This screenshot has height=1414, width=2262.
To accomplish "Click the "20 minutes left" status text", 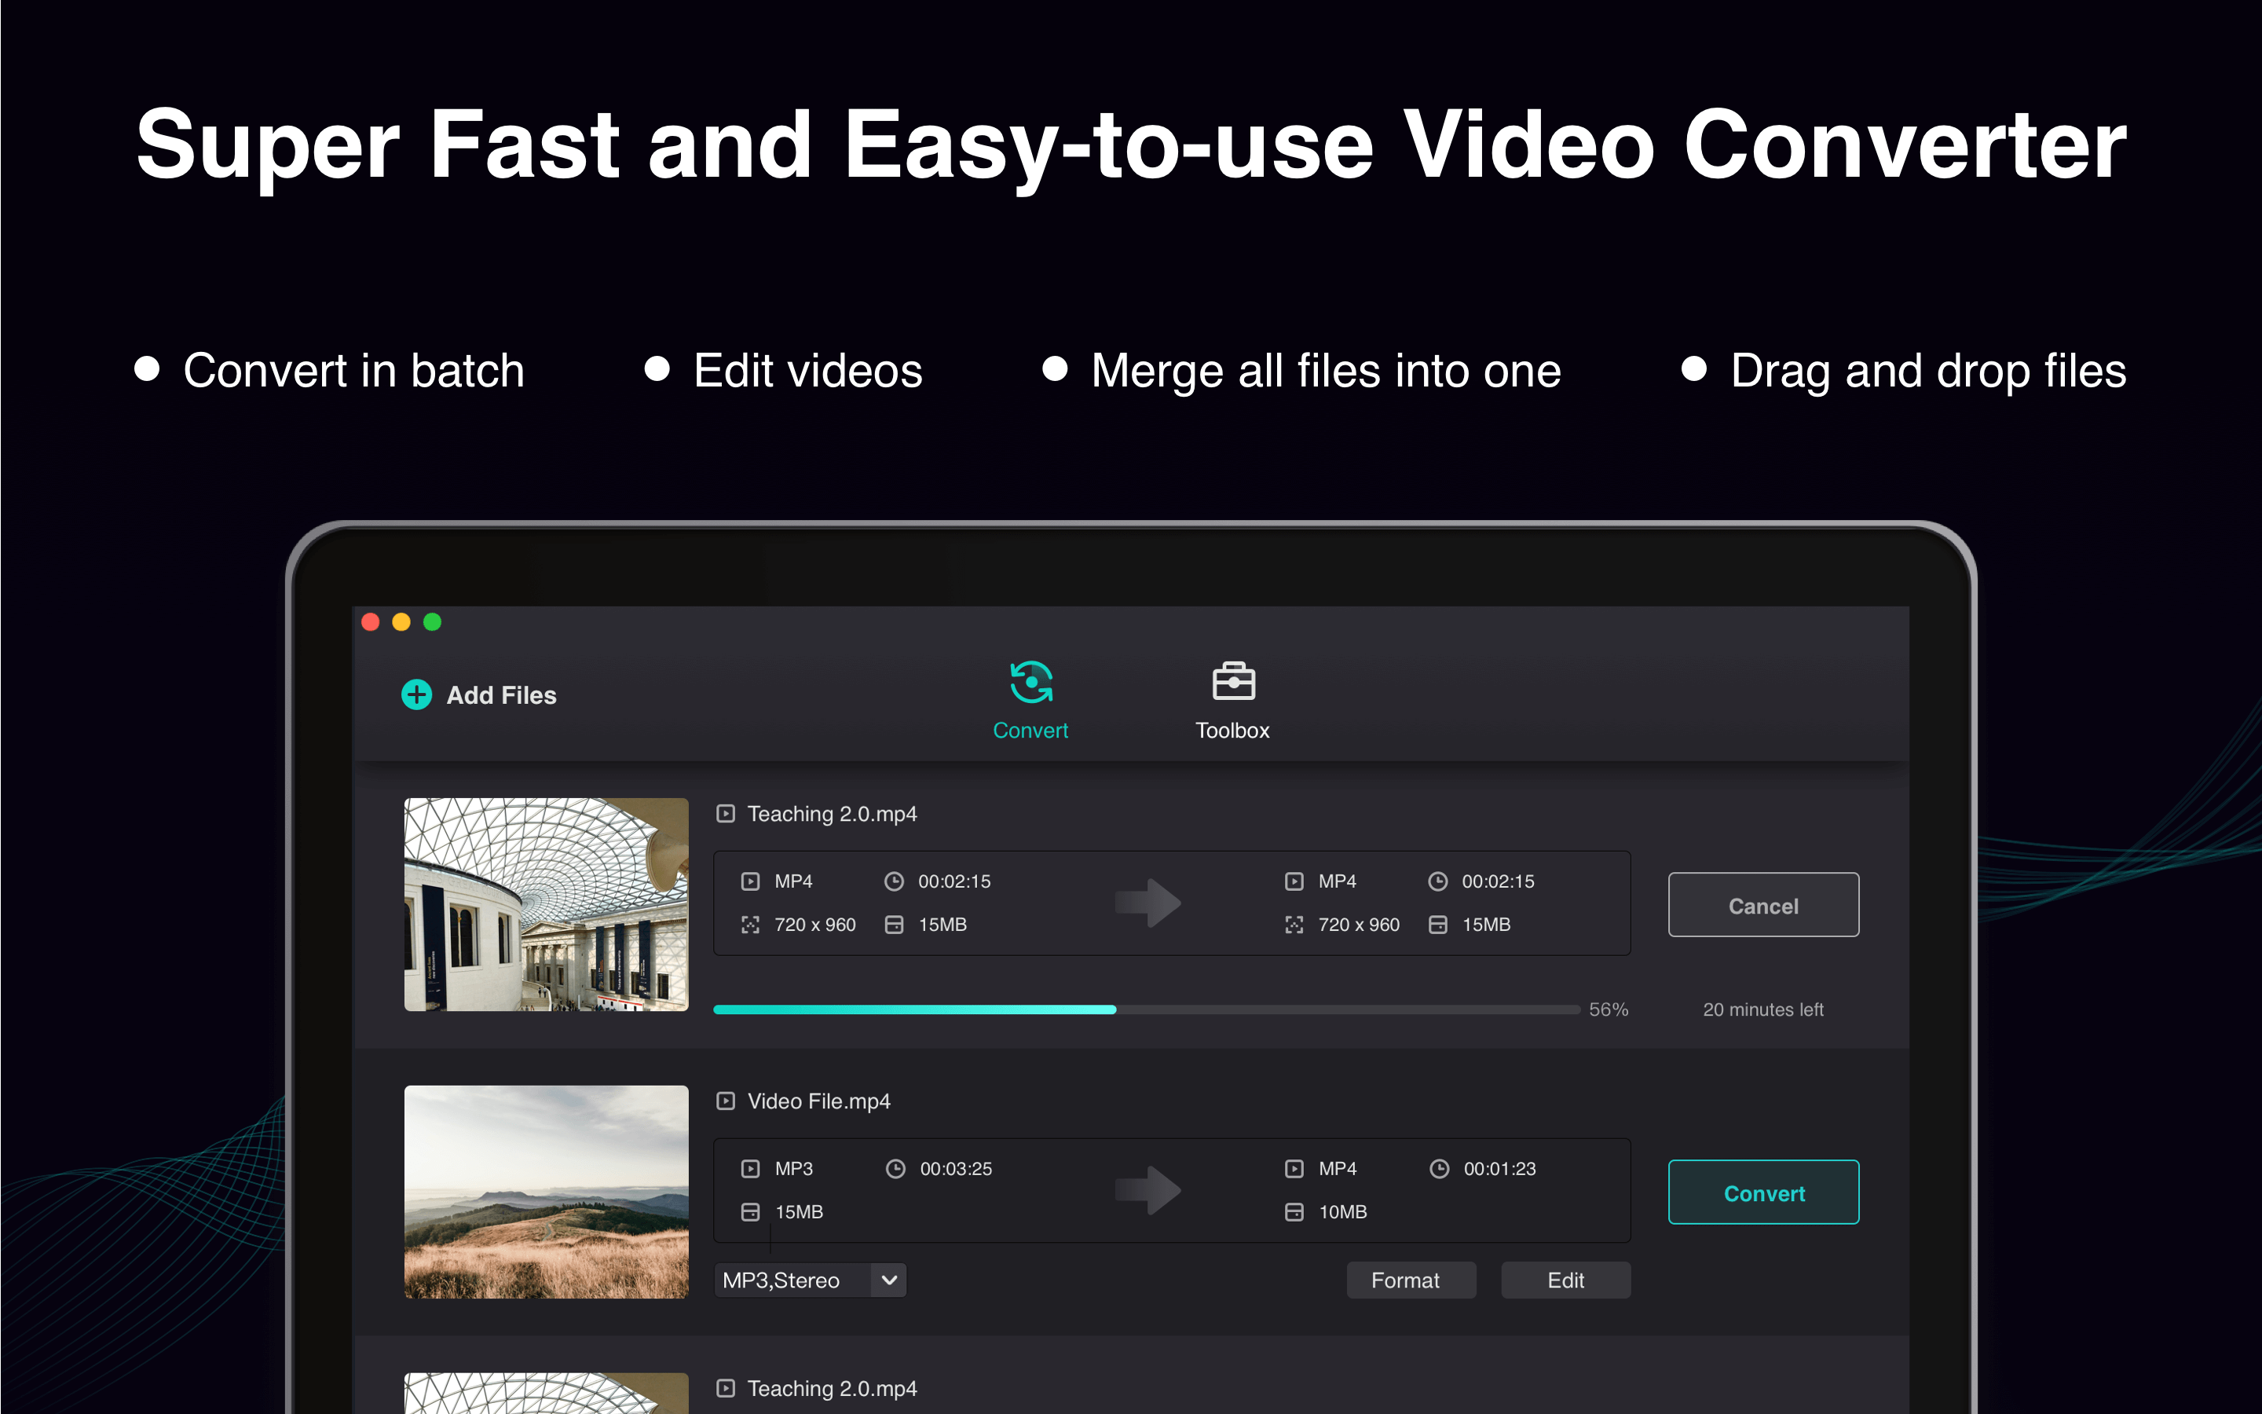I will [x=1762, y=1010].
